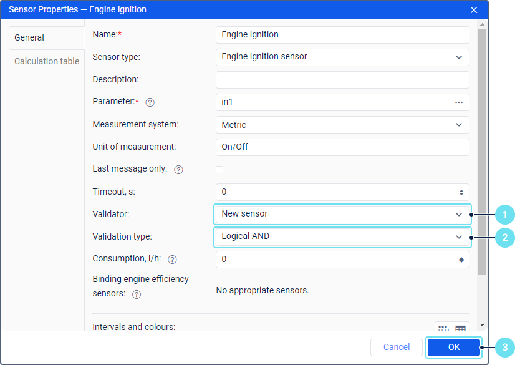Click the help icon next to Consumption, l/h

tap(172, 260)
